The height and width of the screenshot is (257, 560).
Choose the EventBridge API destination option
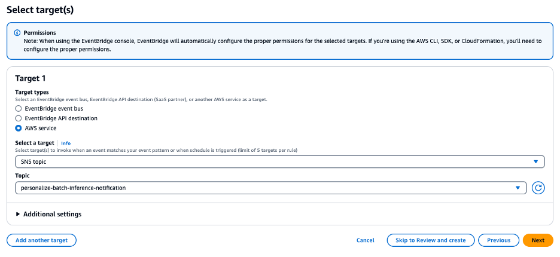(19, 118)
